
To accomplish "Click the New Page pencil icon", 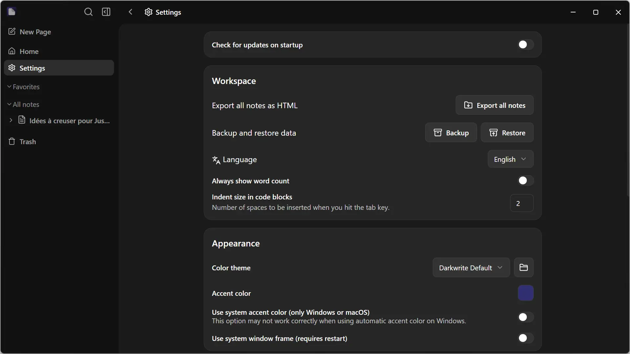I will (x=12, y=31).
